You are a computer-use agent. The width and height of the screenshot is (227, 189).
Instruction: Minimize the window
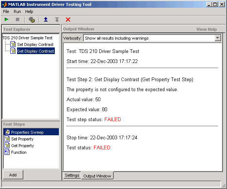pyautogui.click(x=209, y=4)
